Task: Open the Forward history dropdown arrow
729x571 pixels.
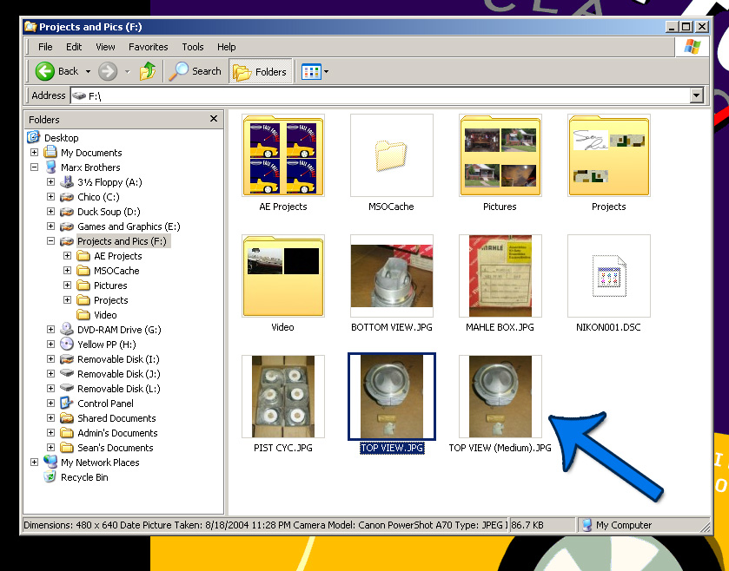Action: click(128, 71)
